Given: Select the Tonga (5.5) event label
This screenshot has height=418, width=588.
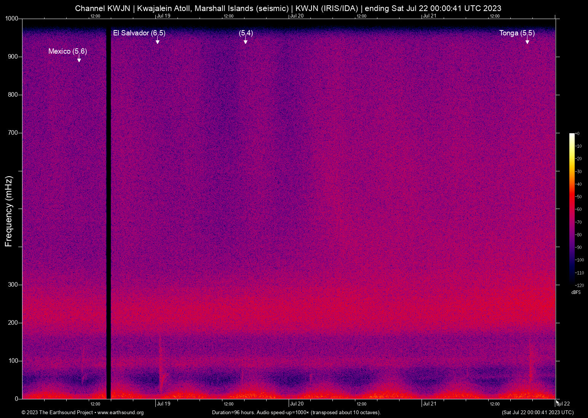Looking at the screenshot, I should coord(517,33).
